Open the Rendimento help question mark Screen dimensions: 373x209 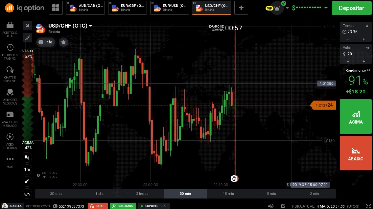coord(369,70)
